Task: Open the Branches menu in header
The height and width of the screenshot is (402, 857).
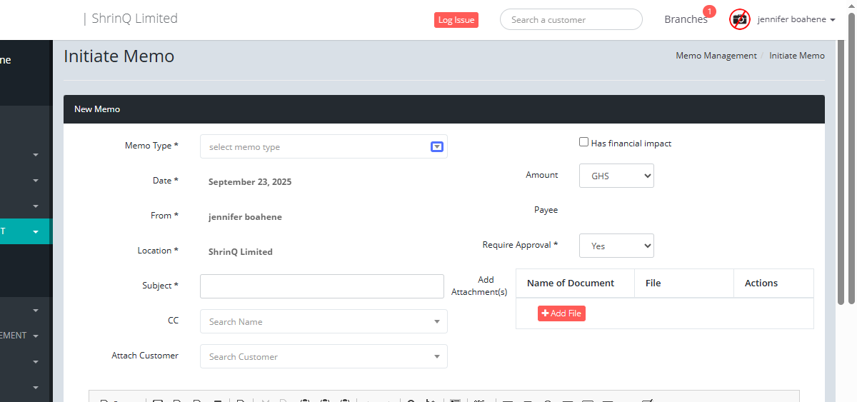Action: pyautogui.click(x=686, y=20)
